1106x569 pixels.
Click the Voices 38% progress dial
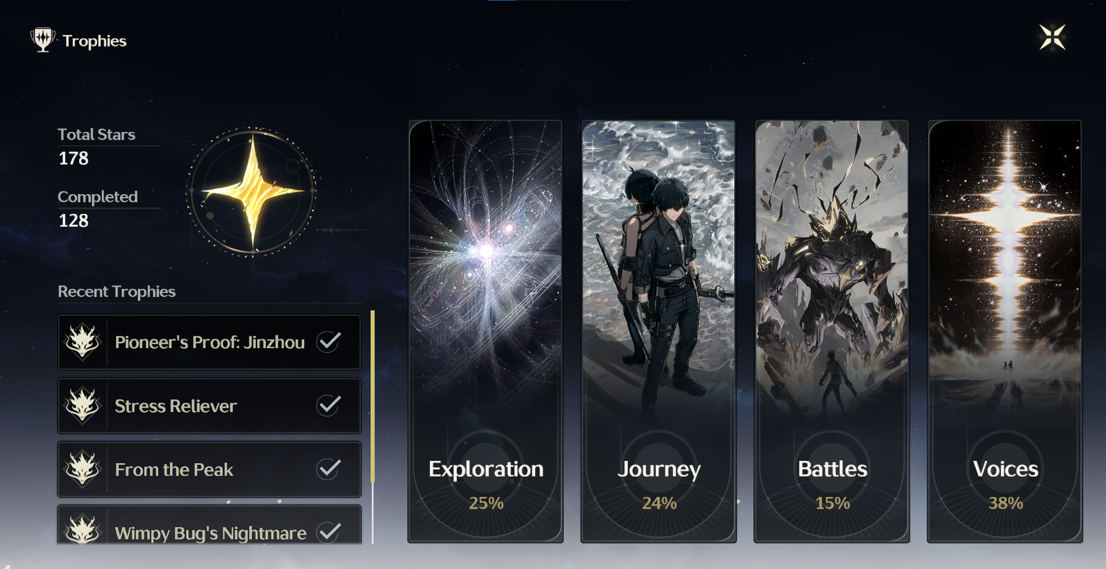(1005, 484)
